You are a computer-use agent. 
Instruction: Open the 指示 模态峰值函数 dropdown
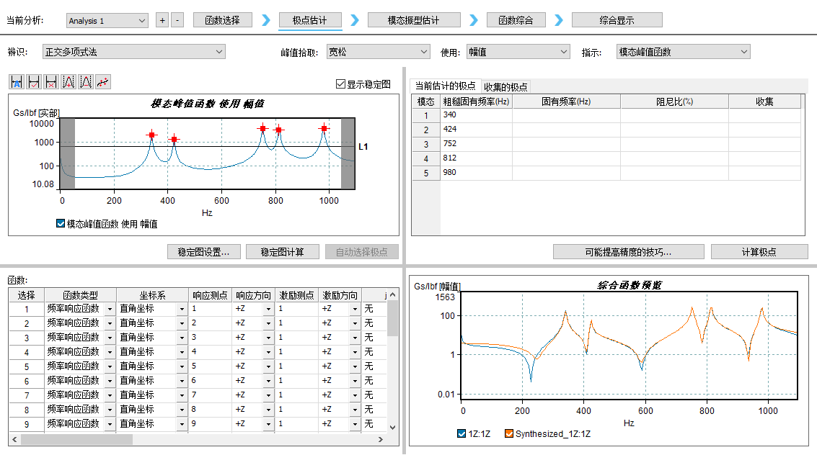pyautogui.click(x=683, y=52)
